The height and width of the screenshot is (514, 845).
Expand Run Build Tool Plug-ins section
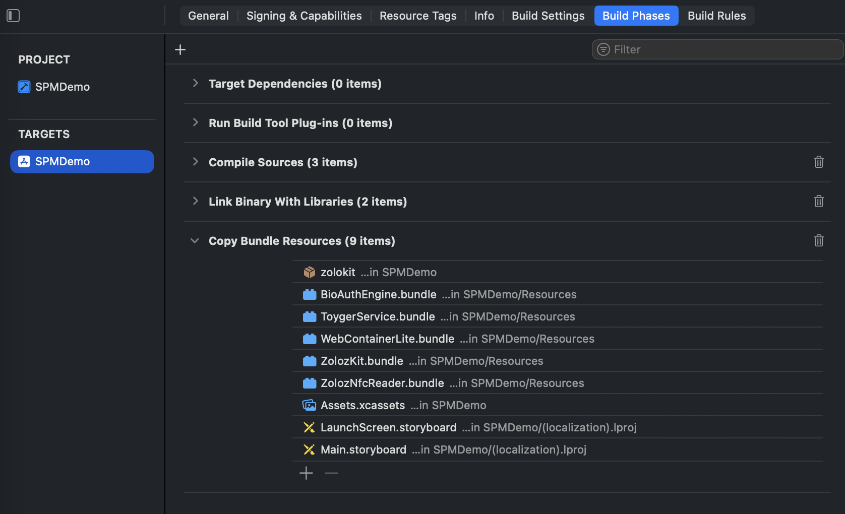click(x=196, y=122)
